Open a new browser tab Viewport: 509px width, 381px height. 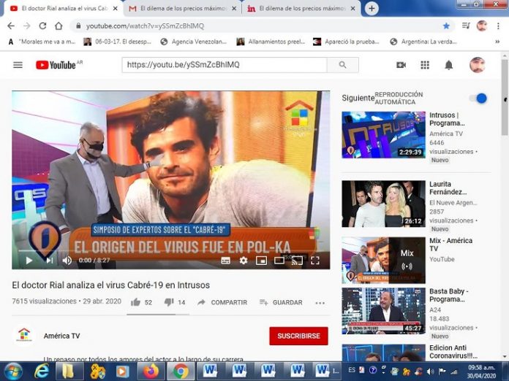[x=372, y=9]
